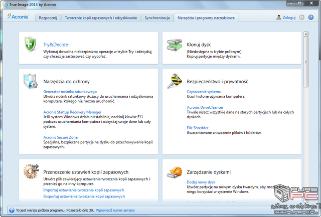The height and width of the screenshot is (217, 321).
Task: Click the Try&Decide green shield icon
Action: (x=30, y=44)
